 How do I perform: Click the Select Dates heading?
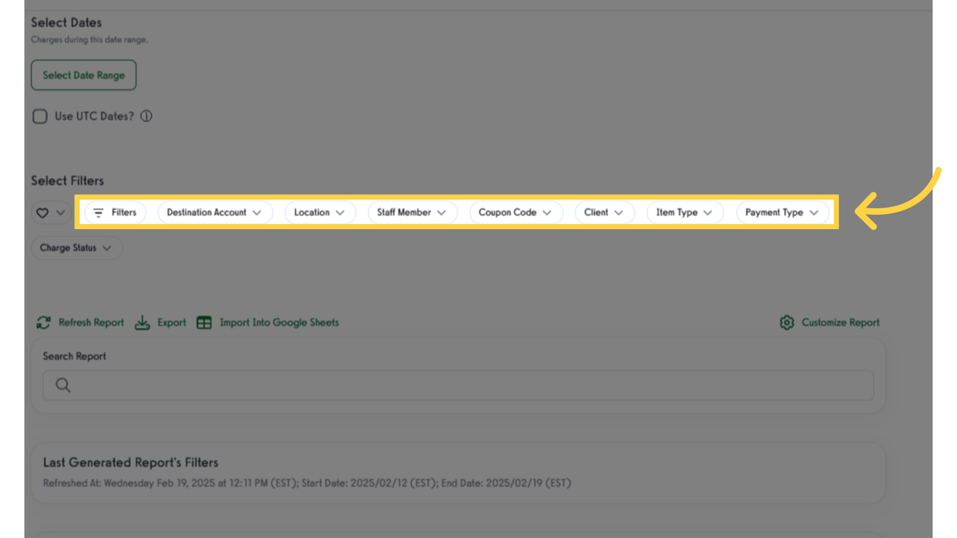67,22
